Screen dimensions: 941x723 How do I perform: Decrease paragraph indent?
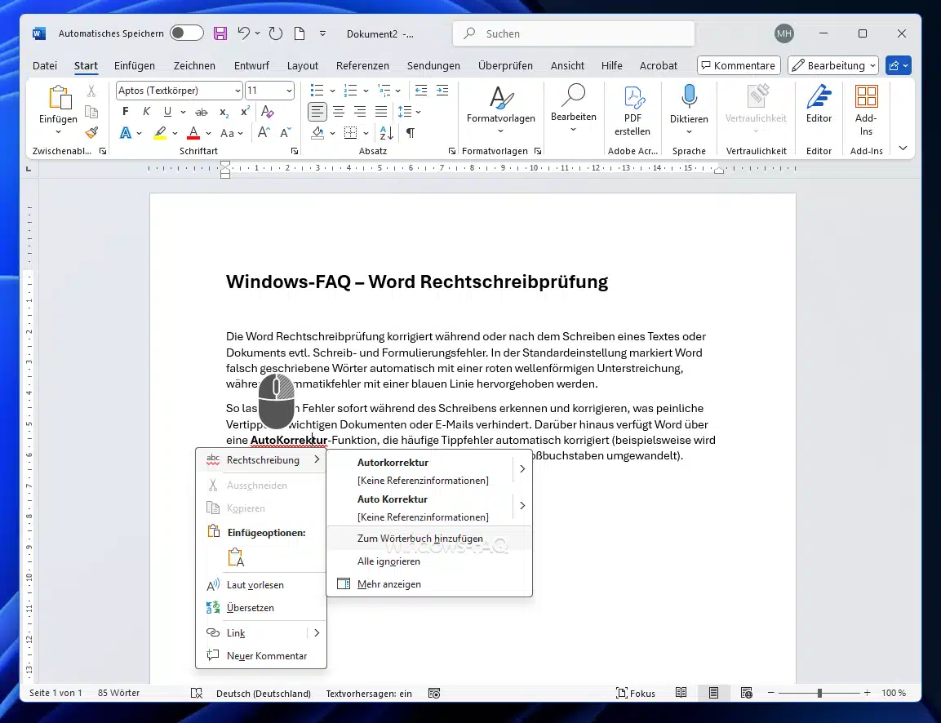421,91
